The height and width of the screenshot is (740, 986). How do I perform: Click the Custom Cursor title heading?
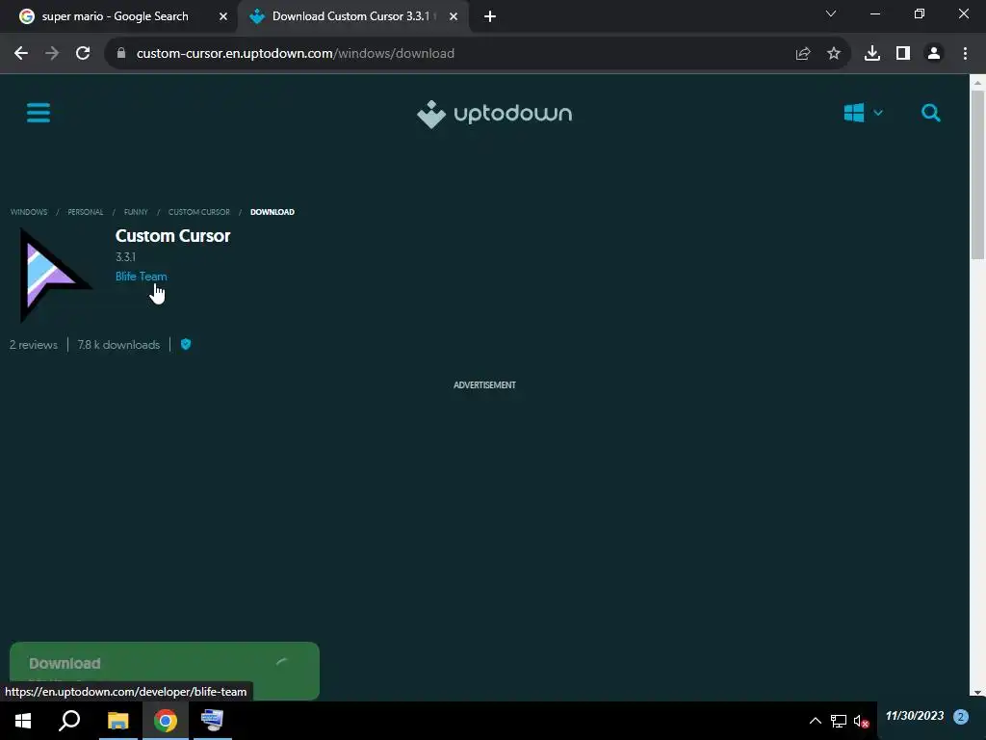tap(173, 236)
